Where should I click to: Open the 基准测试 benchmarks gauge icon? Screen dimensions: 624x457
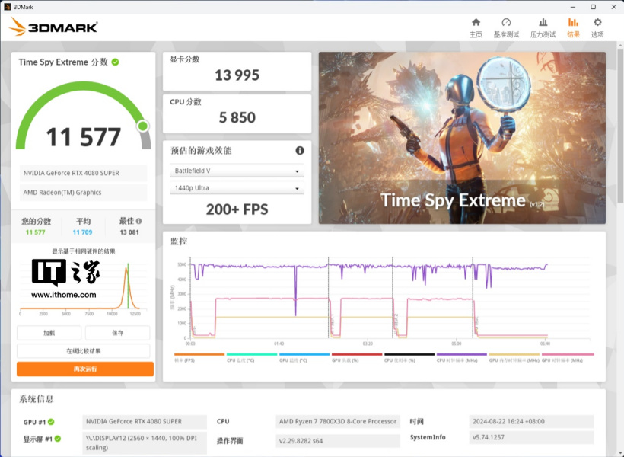coord(506,27)
